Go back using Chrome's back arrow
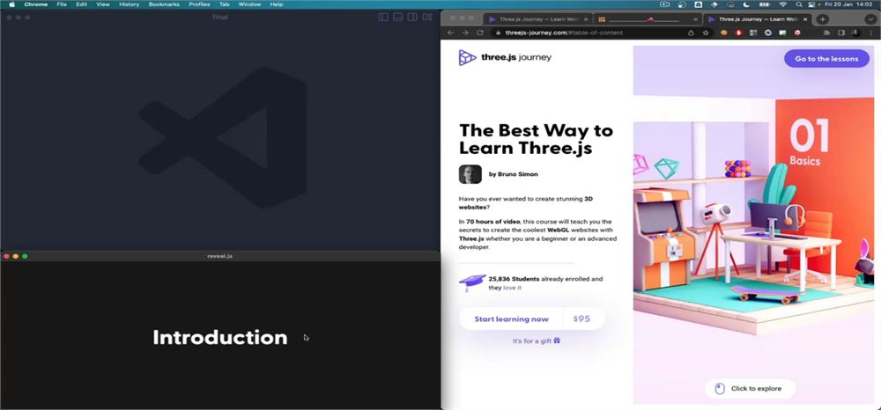 [x=450, y=33]
